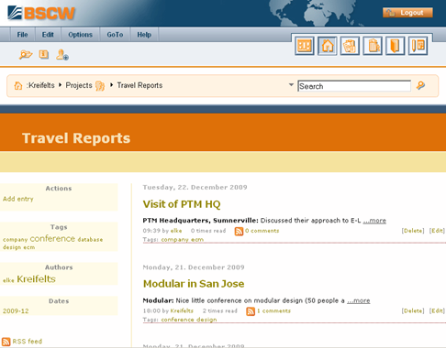Click the Logout button
The image size is (446, 348).
pos(407,13)
